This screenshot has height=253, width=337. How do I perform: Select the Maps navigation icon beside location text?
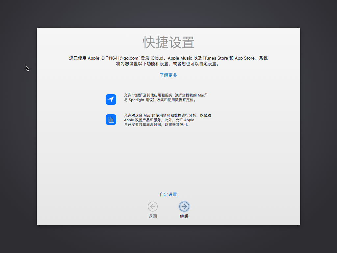point(111,99)
